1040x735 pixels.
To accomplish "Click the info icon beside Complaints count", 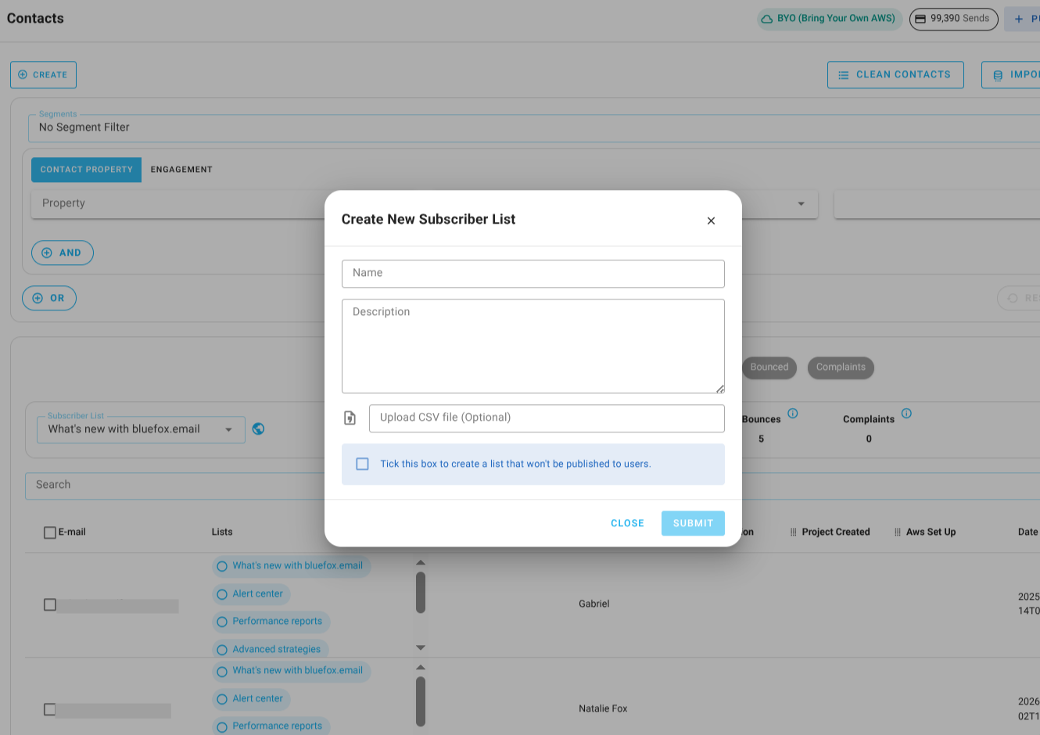I will point(906,413).
